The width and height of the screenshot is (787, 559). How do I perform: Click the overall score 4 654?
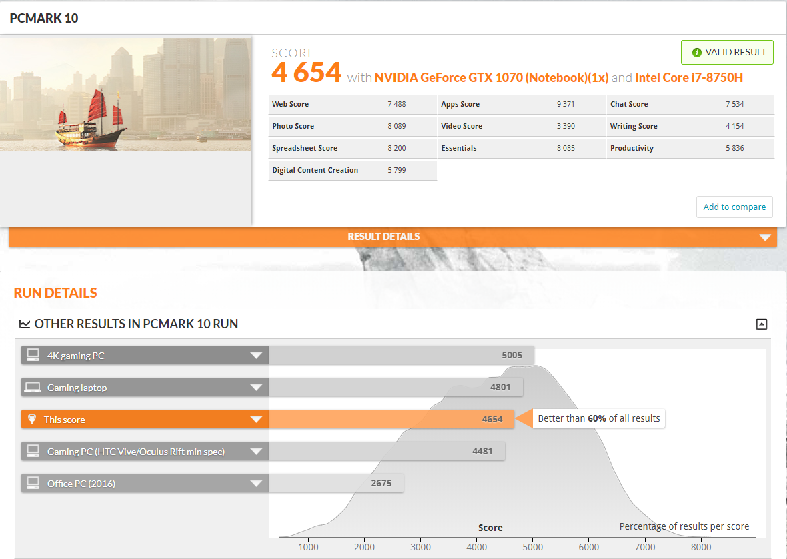pos(307,73)
